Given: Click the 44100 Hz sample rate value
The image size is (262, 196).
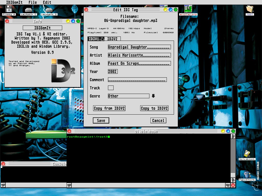Looking at the screenshot, I should [119, 28].
